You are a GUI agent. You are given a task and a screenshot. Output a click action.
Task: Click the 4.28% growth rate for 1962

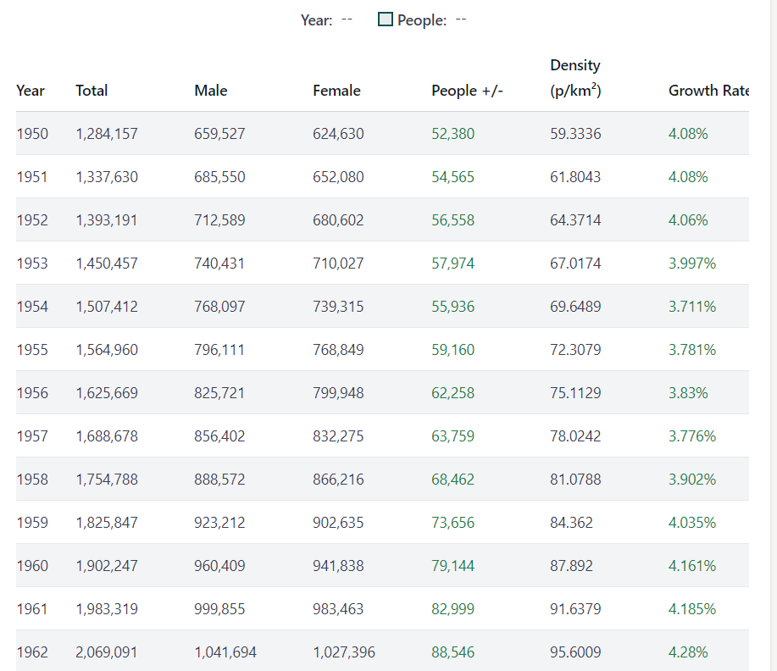(x=688, y=652)
